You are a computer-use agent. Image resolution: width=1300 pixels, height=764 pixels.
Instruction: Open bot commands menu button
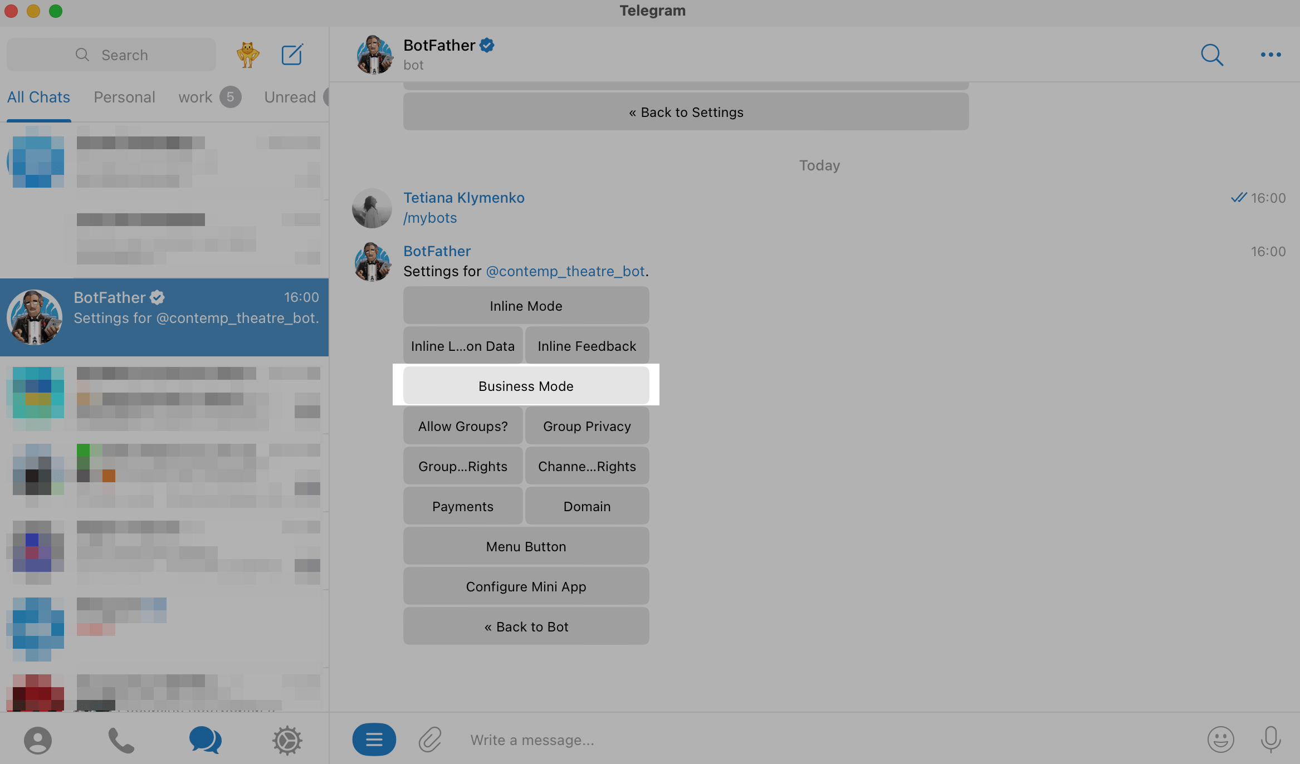[x=374, y=739]
